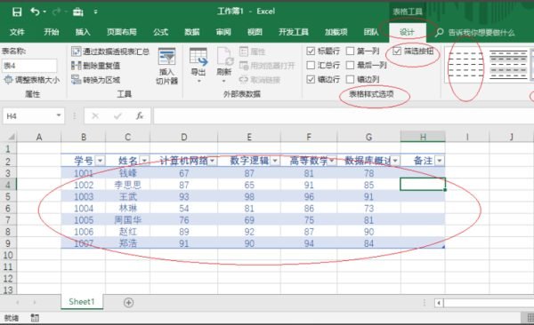
Task: Open the 备注 column filter dropdown
Action: pos(440,161)
